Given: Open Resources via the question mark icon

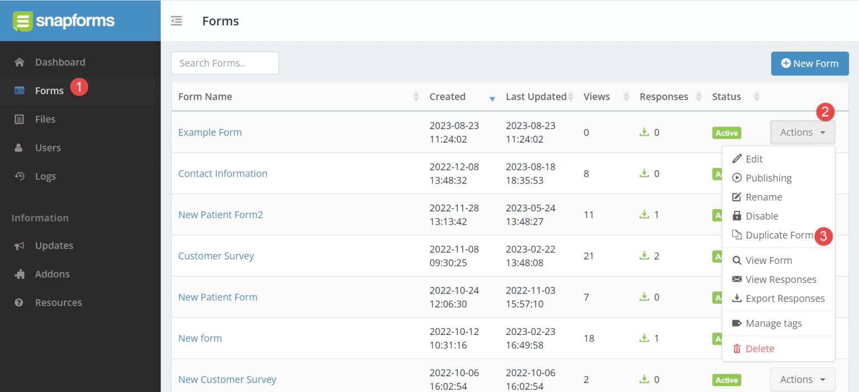Looking at the screenshot, I should click(20, 302).
